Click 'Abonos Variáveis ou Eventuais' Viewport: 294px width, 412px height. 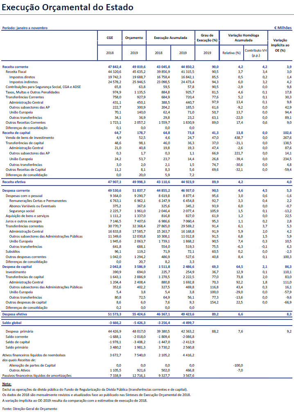pos(33,206)
